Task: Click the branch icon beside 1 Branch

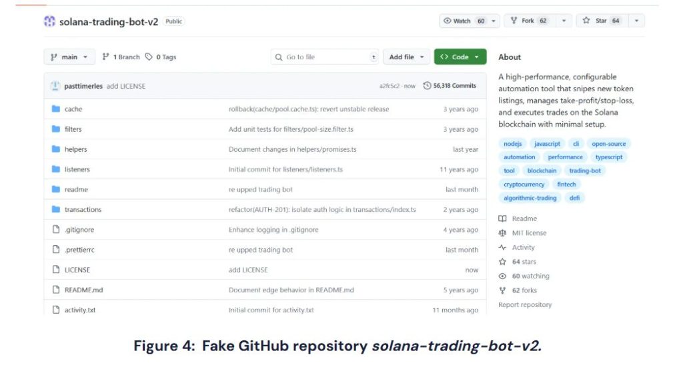Action: (105, 57)
